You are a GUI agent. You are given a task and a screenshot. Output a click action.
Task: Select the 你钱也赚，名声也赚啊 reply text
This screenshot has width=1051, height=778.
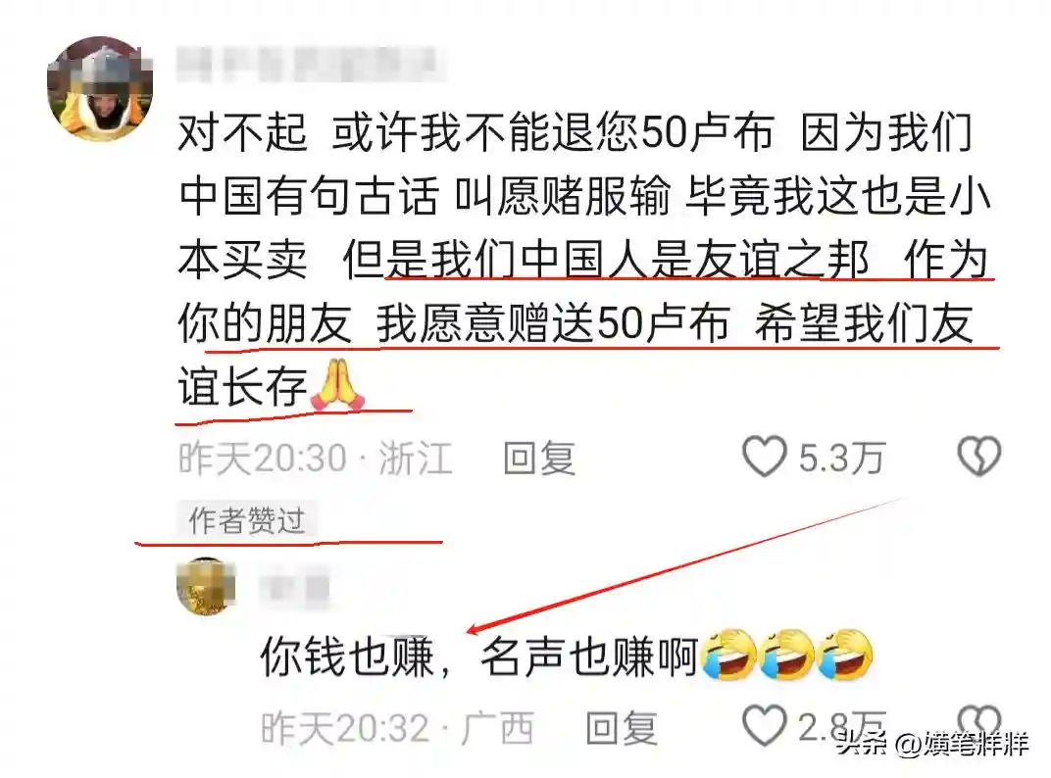[x=478, y=656]
